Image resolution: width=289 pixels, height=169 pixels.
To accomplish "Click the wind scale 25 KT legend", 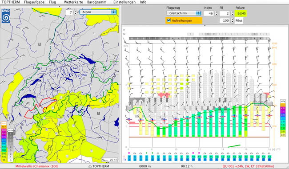I will point(110,160).
